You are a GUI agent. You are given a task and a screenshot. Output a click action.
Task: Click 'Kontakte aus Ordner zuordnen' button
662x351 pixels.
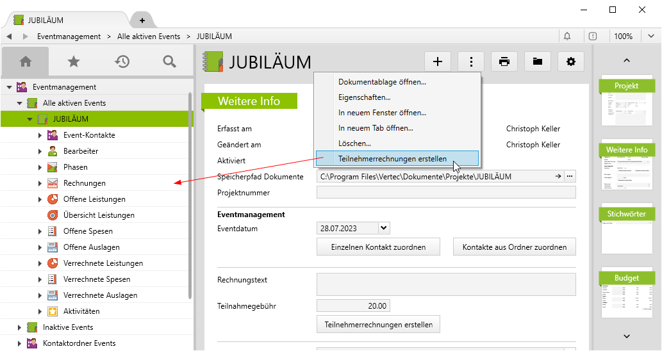[x=514, y=247]
